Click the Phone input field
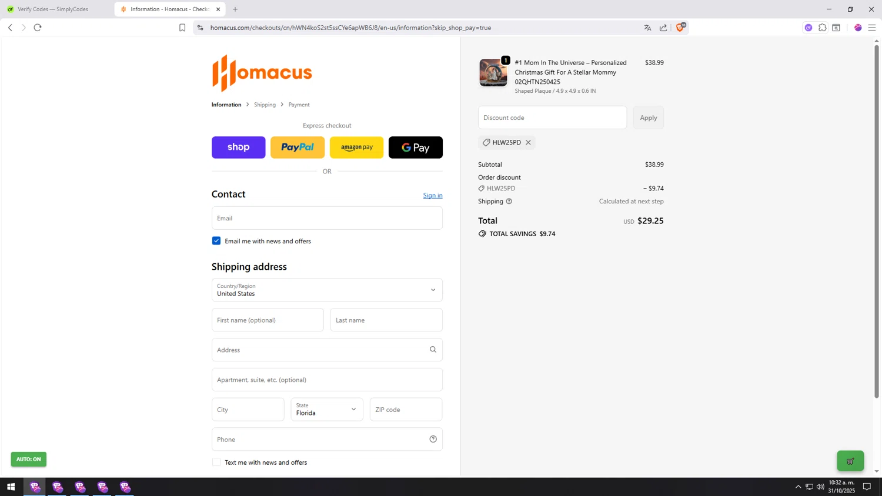Viewport: 882px width, 496px height. coord(327,439)
